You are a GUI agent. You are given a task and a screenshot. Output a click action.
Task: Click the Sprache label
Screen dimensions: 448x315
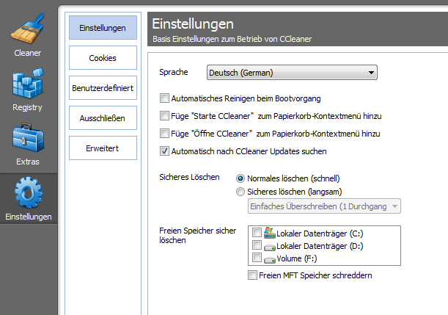(x=174, y=72)
